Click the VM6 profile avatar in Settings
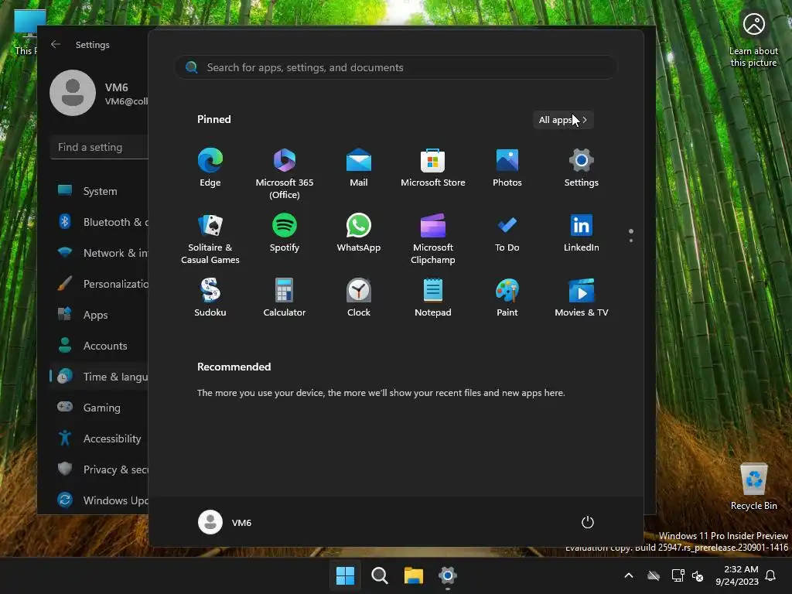This screenshot has height=594, width=792. click(x=73, y=93)
